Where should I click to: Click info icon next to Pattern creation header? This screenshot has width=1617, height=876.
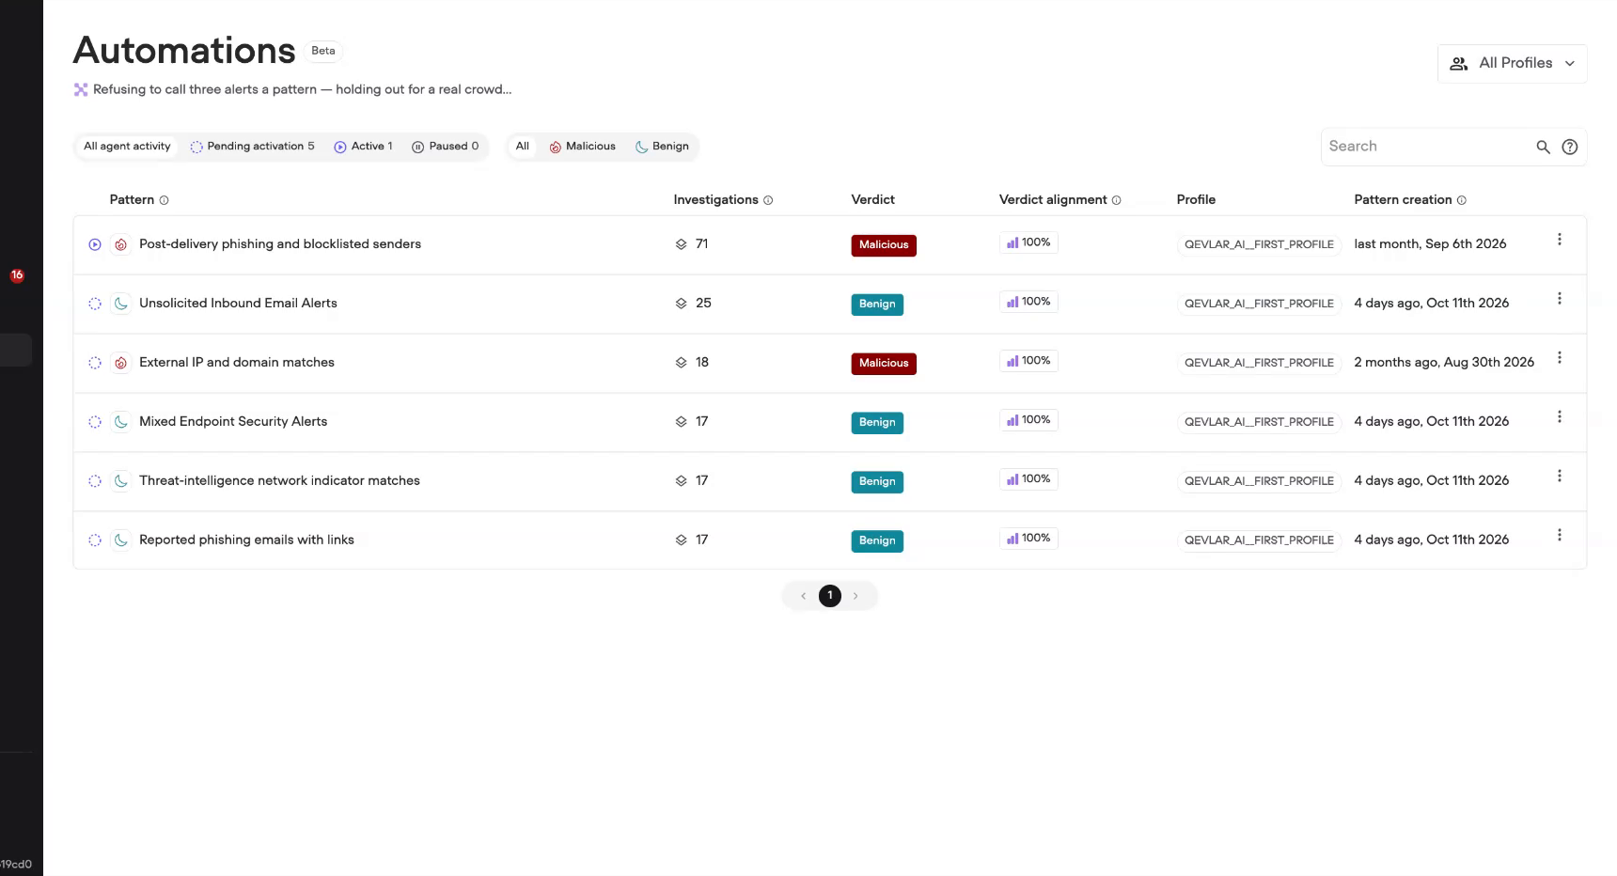(1461, 200)
